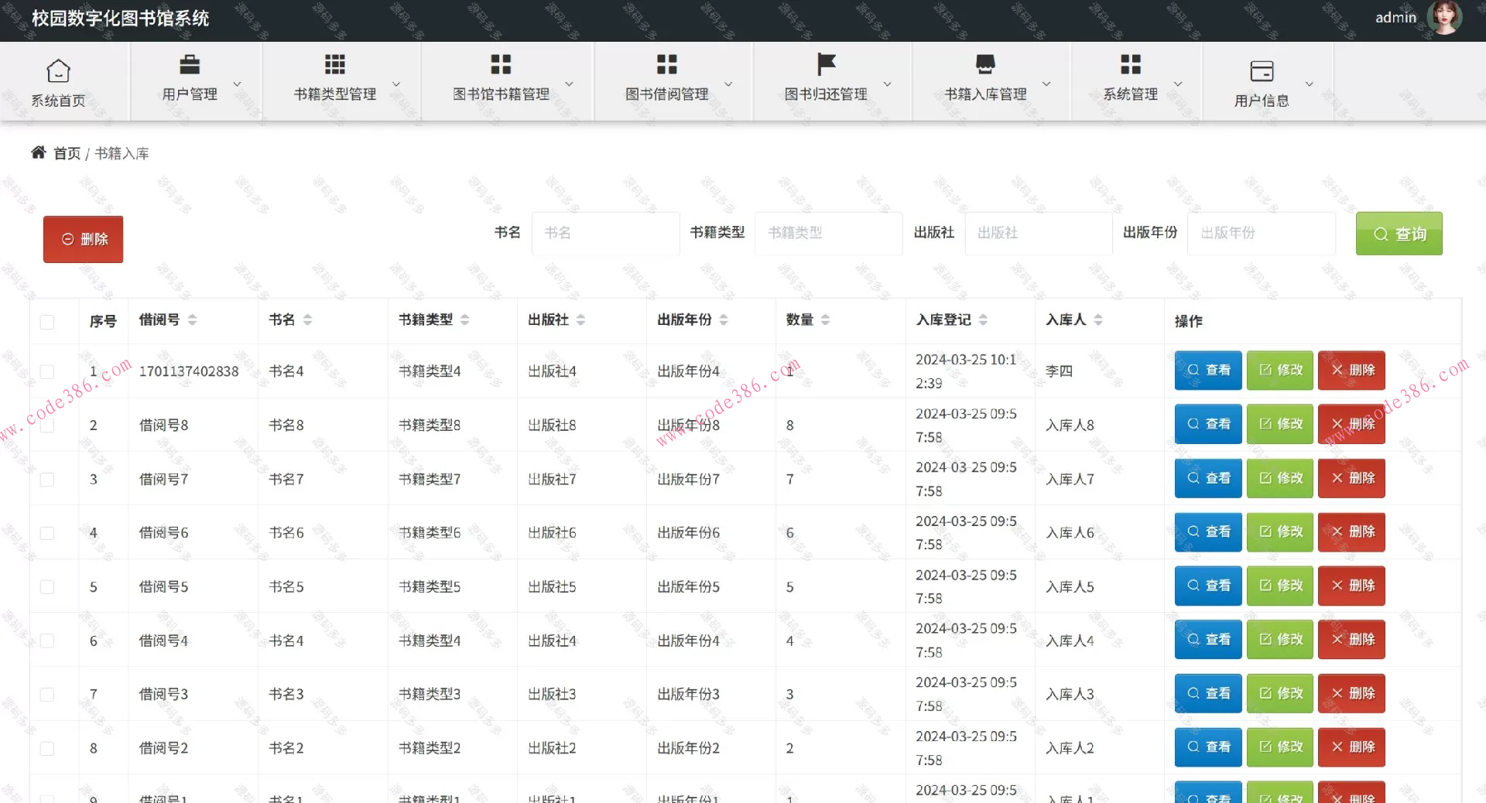Go to 首页 breadcrumb link
The width and height of the screenshot is (1486, 803).
point(67,153)
